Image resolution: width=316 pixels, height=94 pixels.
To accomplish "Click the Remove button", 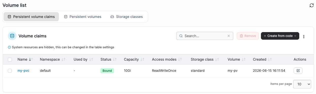I will pyautogui.click(x=248, y=36).
